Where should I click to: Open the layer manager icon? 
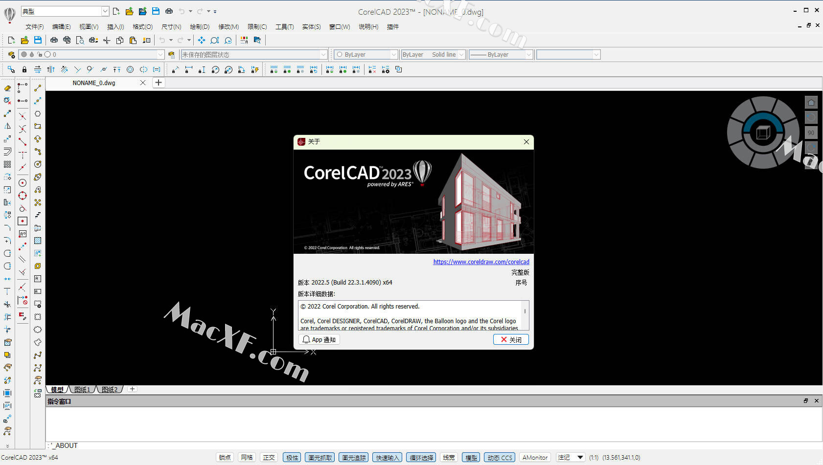click(11, 55)
